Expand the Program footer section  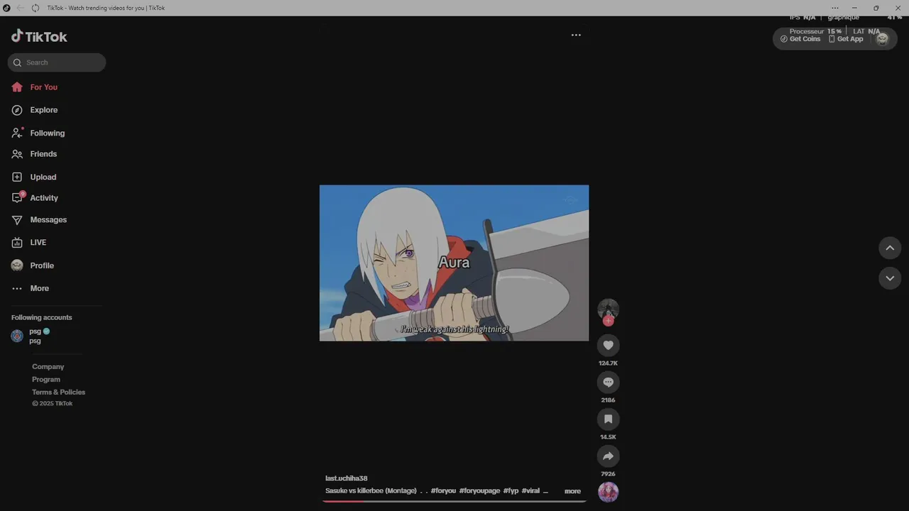tap(46, 380)
